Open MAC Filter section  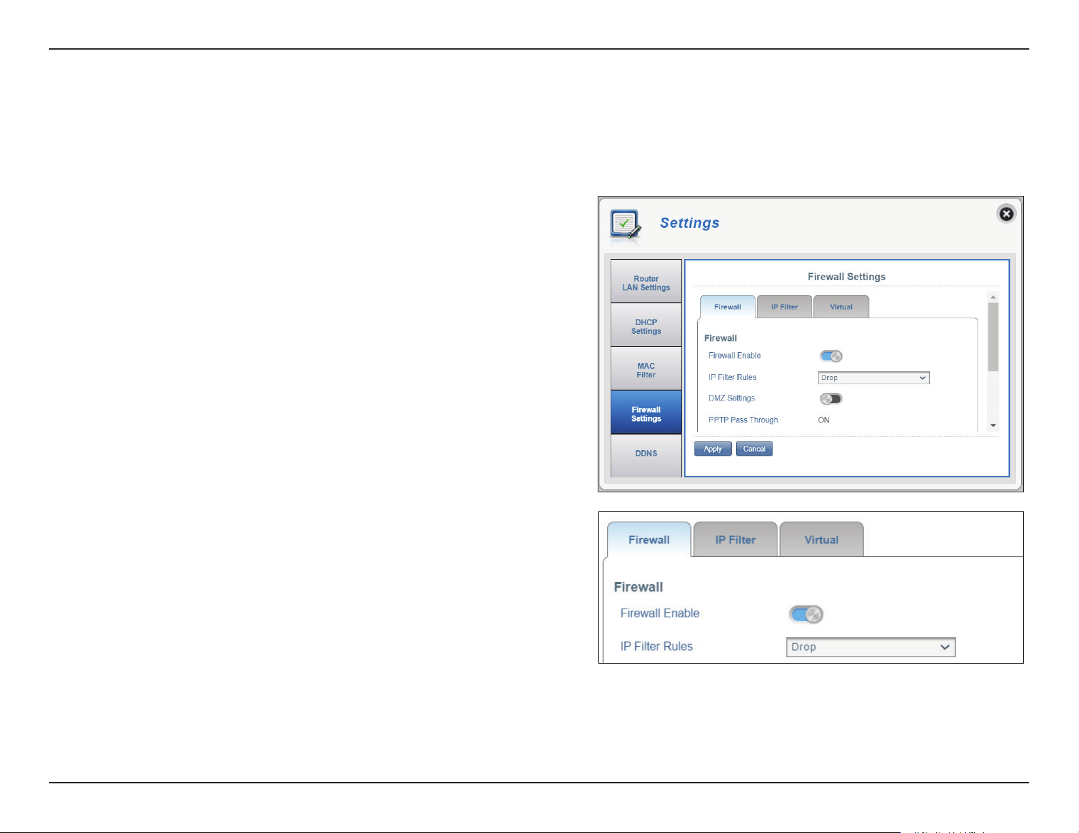[x=646, y=369]
